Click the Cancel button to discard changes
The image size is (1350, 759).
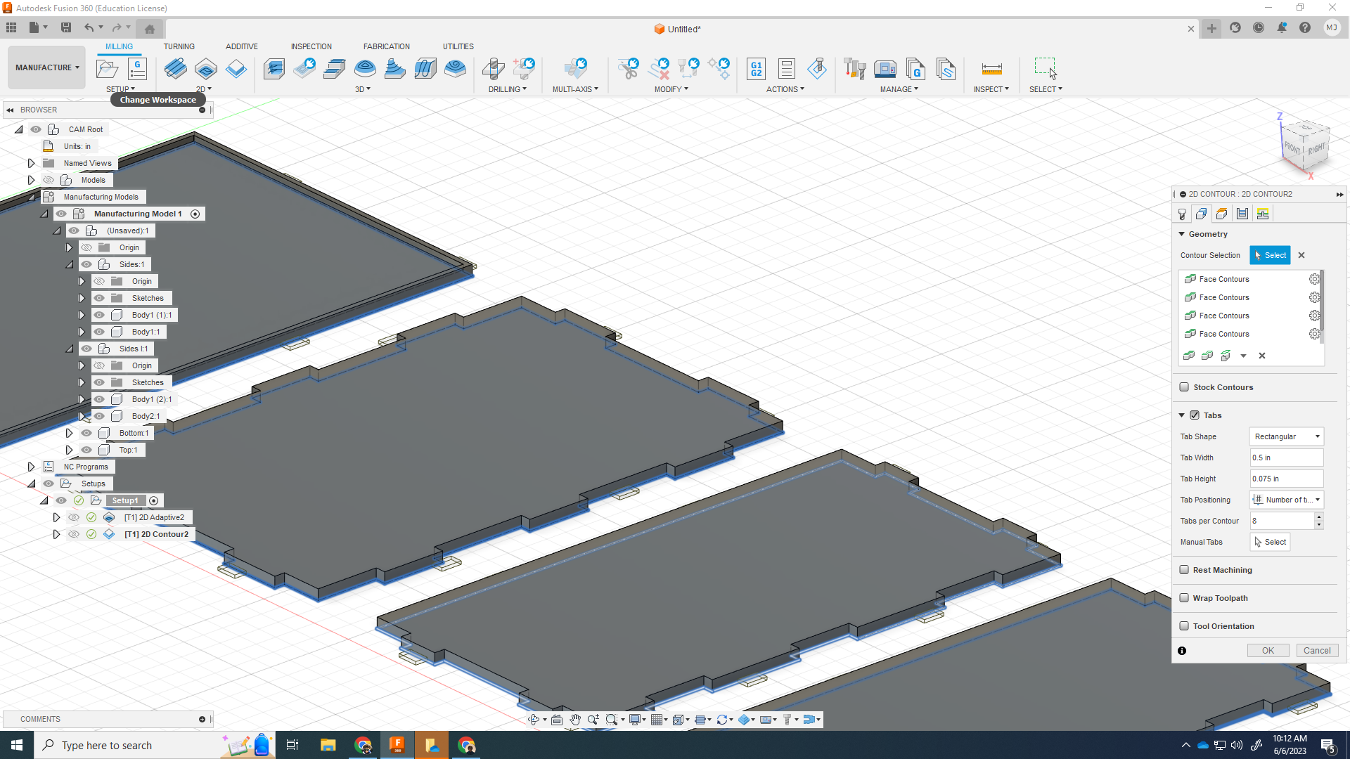1316,649
